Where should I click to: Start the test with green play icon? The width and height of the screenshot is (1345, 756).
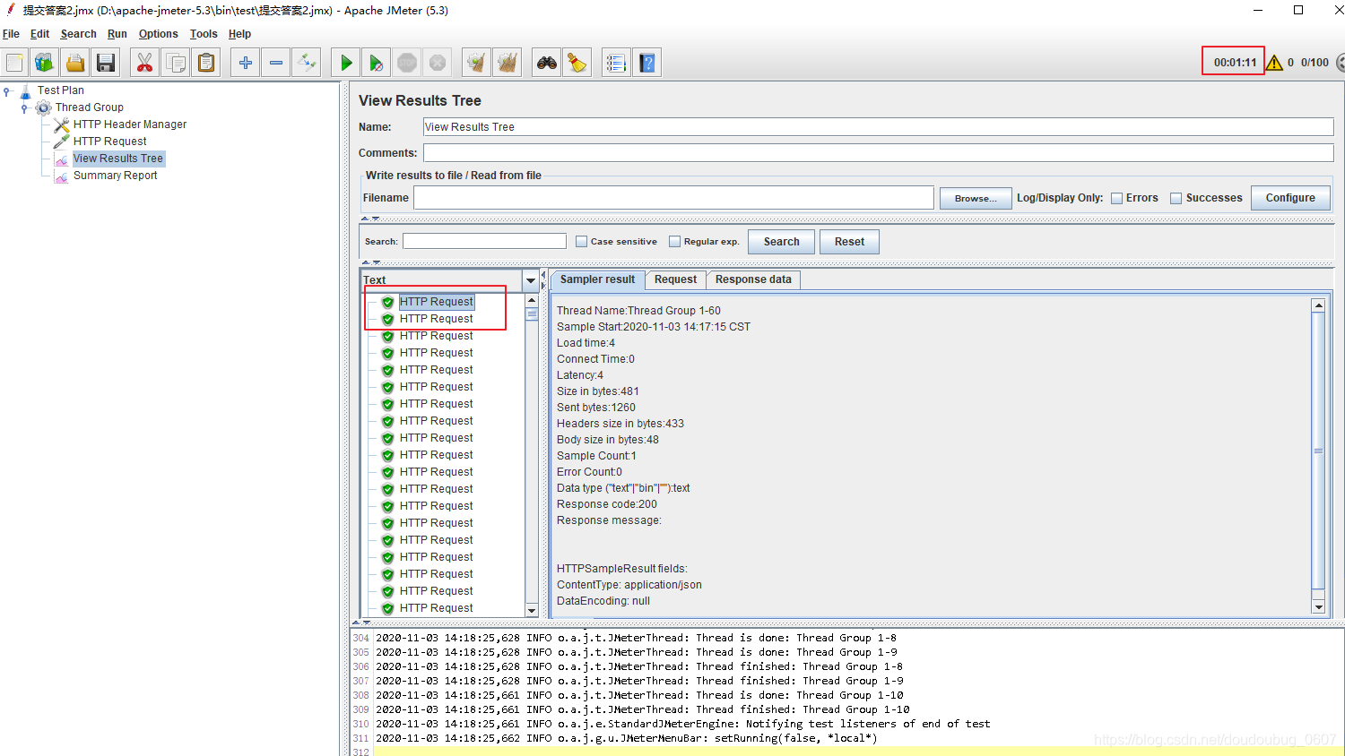(345, 63)
